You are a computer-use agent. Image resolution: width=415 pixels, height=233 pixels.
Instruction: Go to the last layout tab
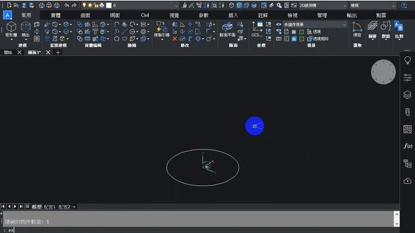(x=21, y=206)
